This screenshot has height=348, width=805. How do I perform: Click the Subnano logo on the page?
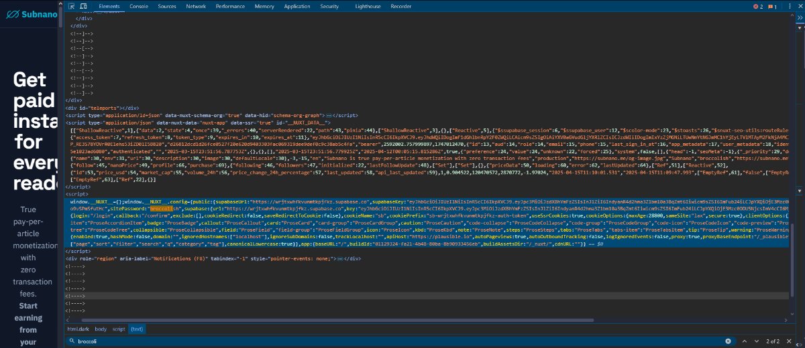[30, 14]
